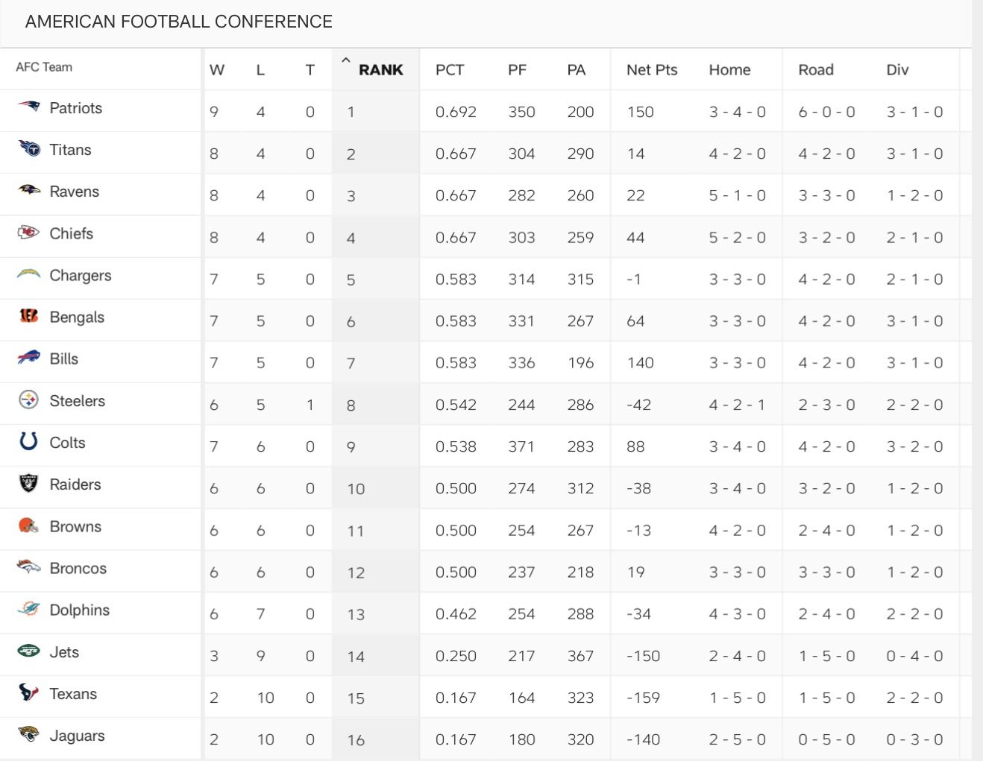Click the Titans team logo

tap(29, 148)
